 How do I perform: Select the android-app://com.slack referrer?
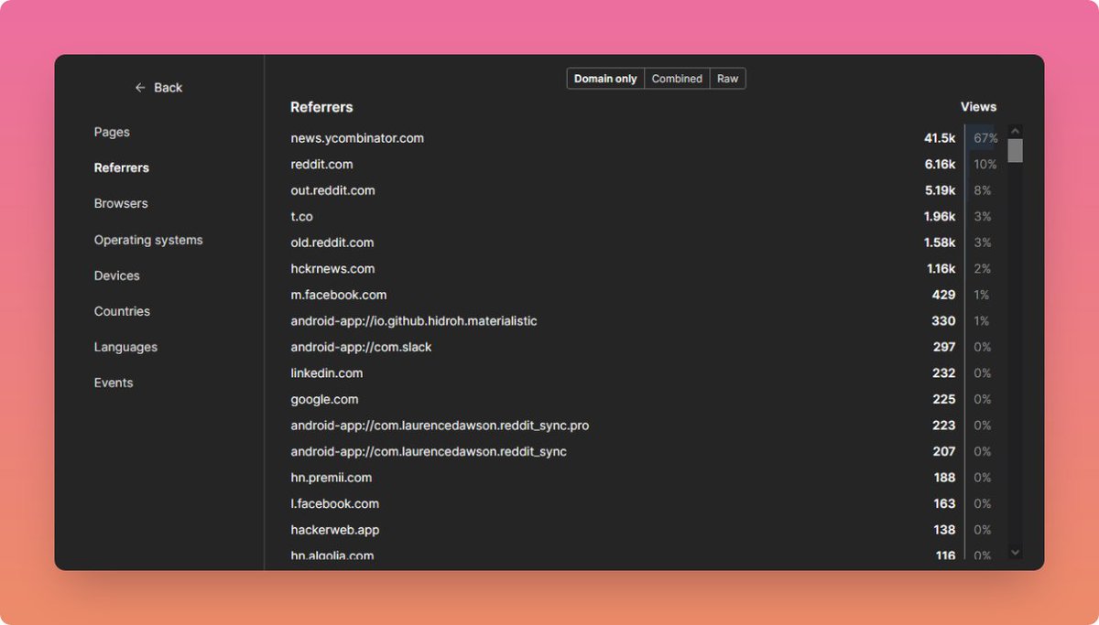(x=361, y=347)
